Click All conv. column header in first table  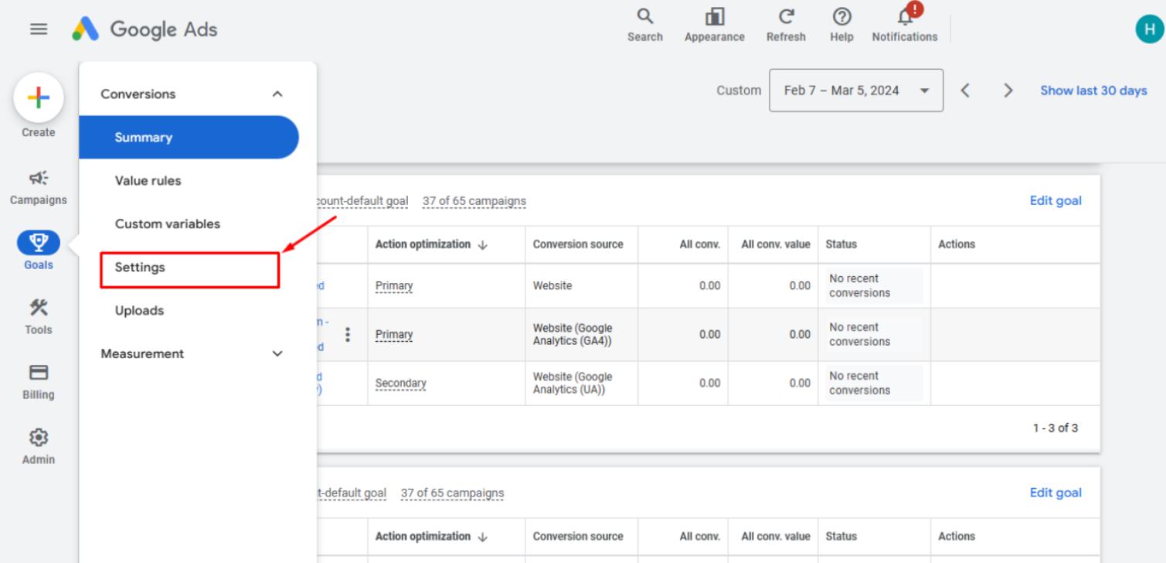700,244
